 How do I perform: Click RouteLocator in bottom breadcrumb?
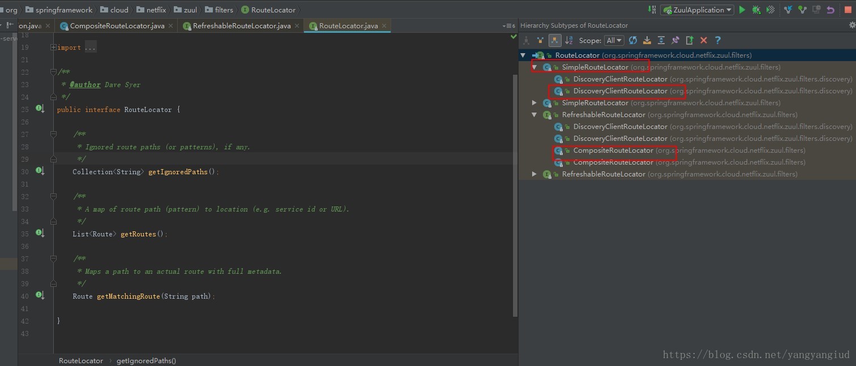pyautogui.click(x=81, y=360)
